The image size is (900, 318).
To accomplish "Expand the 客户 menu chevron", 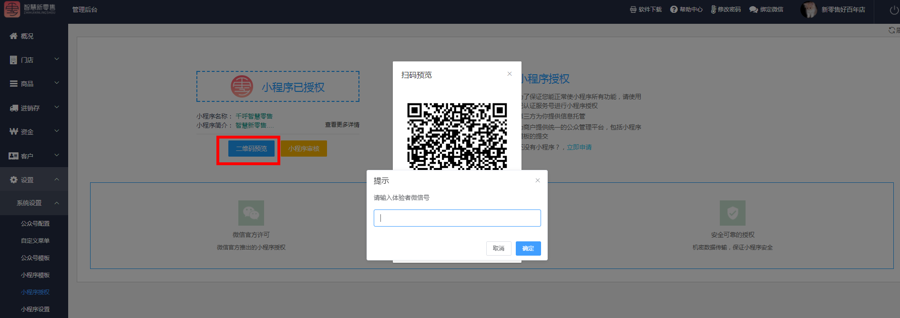I will (x=57, y=155).
